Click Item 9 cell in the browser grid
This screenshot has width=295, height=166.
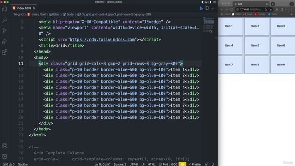pos(283,65)
